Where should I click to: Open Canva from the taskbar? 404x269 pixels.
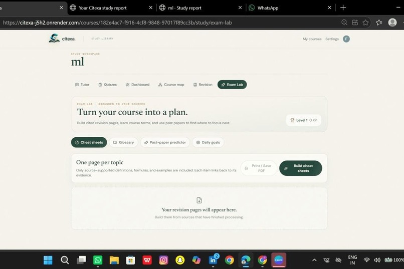coord(279,260)
